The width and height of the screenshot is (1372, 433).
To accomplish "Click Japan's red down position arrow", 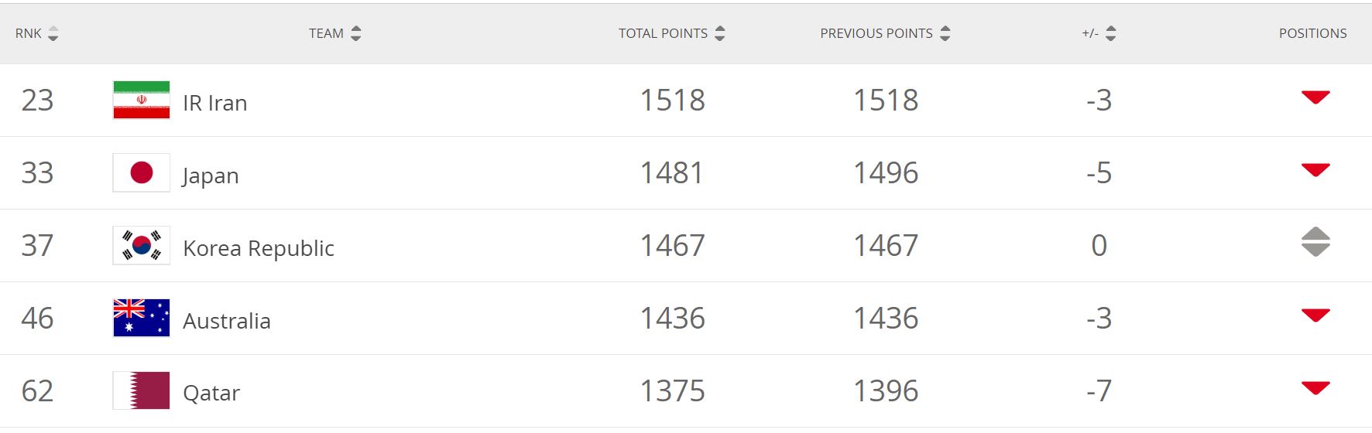I will coord(1315,170).
